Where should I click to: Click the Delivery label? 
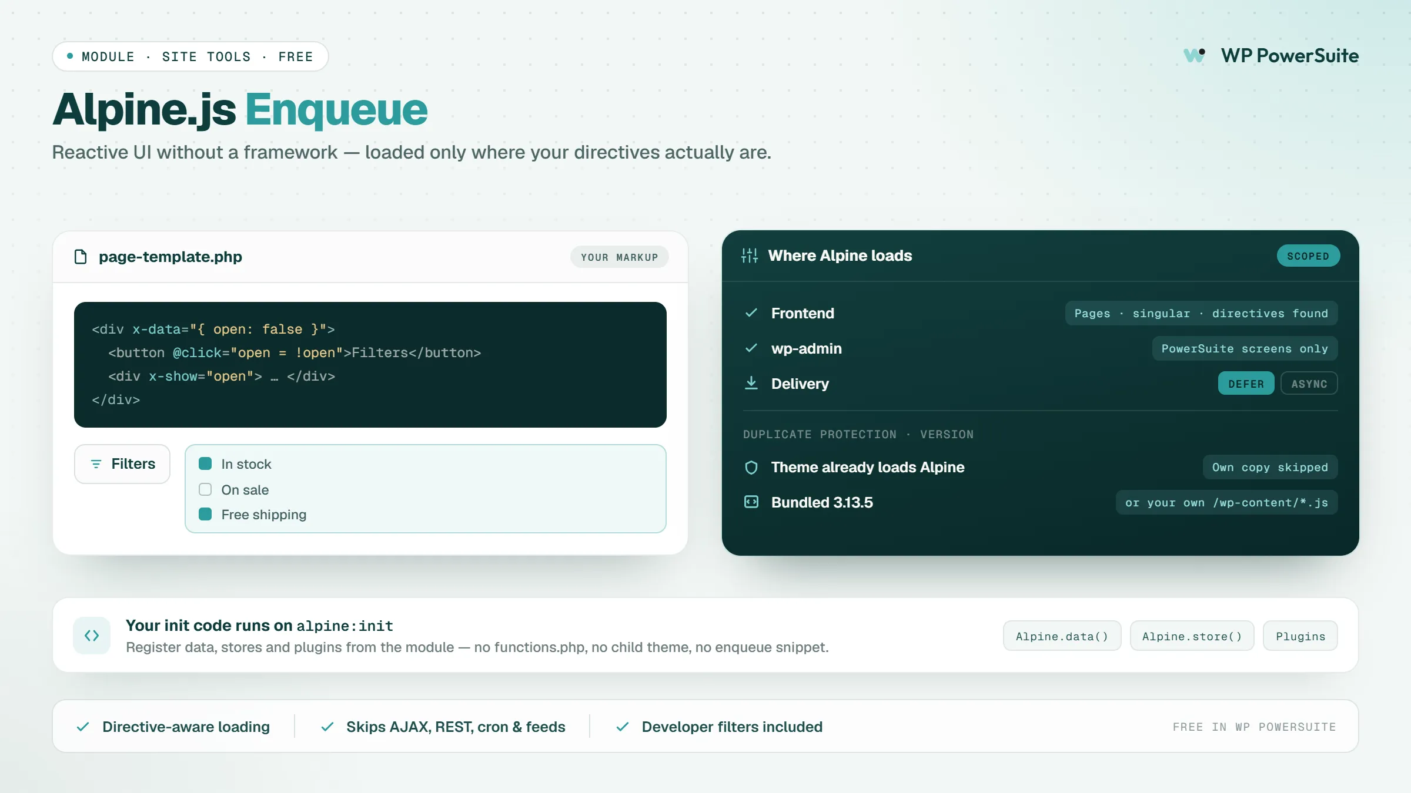click(800, 384)
